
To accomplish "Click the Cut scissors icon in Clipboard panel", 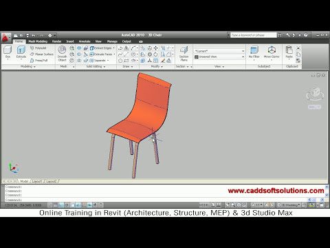I will 298,48.
